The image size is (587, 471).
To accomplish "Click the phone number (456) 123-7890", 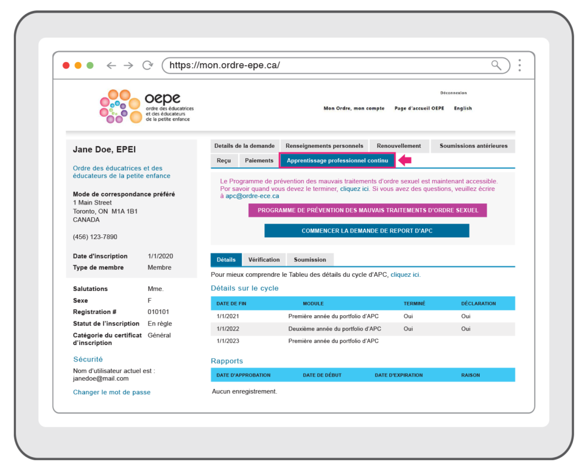I will tap(95, 237).
